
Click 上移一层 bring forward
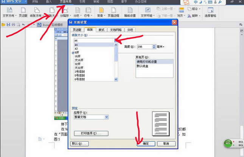tap(166, 9)
